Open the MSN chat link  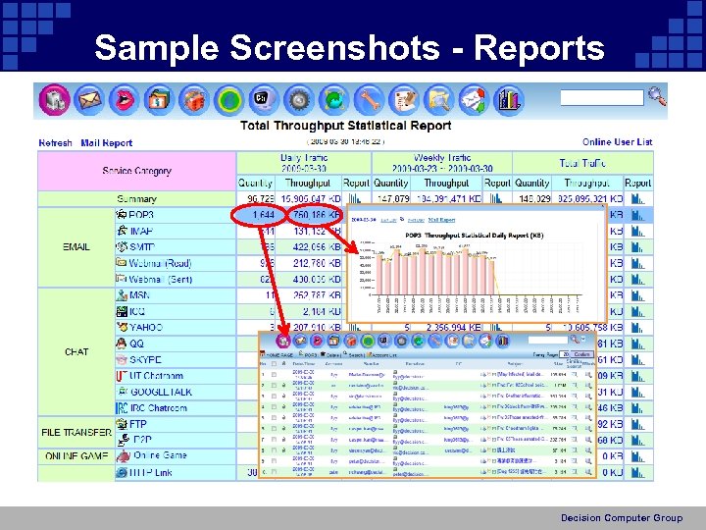(139, 295)
